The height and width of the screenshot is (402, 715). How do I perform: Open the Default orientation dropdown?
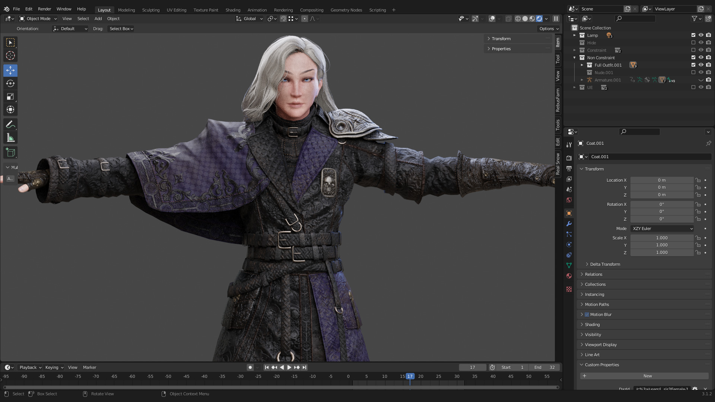70,29
